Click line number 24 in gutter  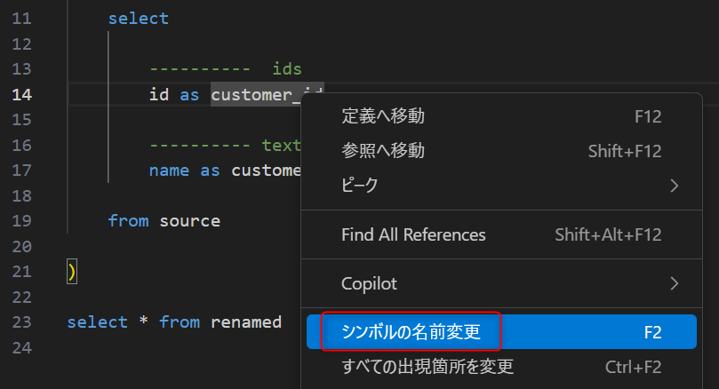pos(21,348)
